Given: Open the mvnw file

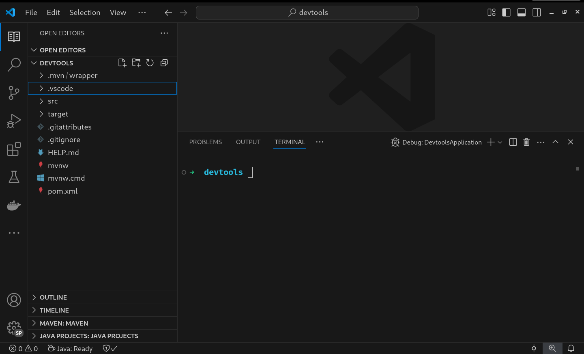Looking at the screenshot, I should [x=102, y=166].
